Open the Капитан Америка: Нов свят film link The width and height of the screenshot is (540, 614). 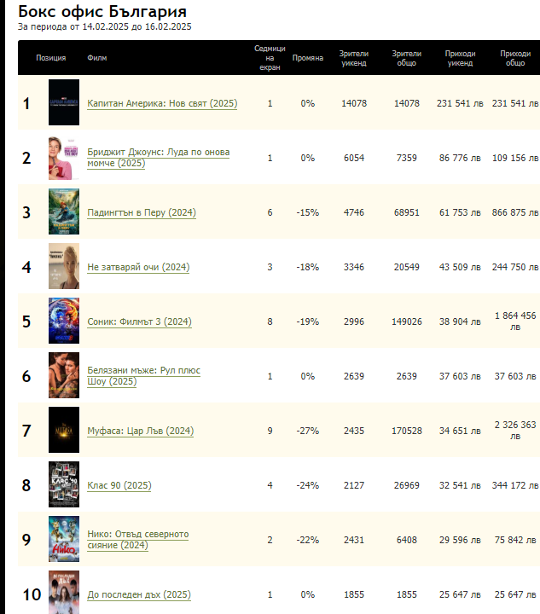point(162,103)
